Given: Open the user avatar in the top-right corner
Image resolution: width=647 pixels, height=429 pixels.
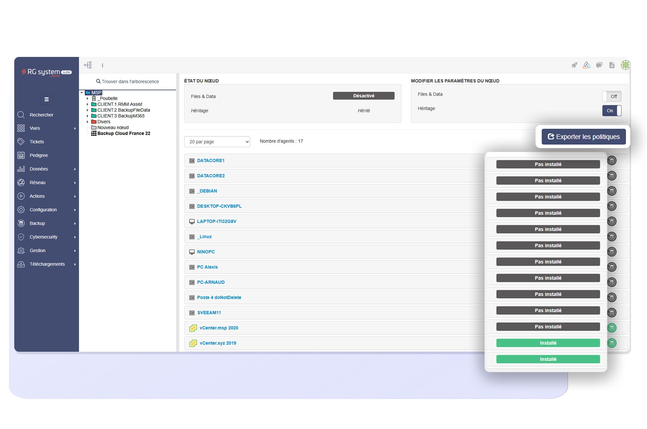Looking at the screenshot, I should point(625,65).
